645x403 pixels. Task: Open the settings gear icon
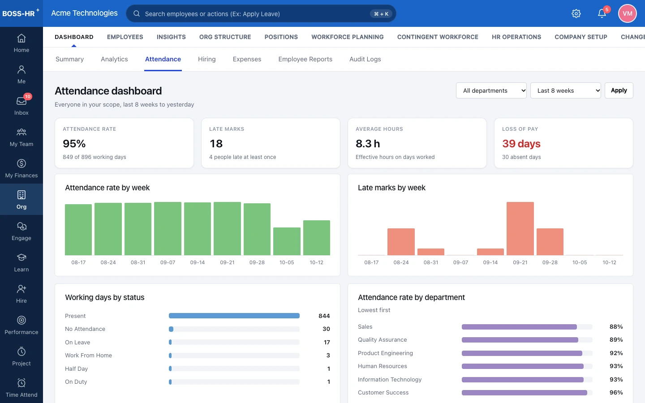pos(576,13)
